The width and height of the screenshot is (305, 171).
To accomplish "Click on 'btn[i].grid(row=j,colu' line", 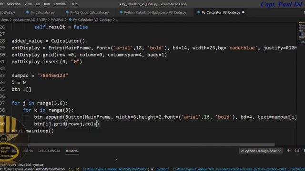I will pos(67,124).
